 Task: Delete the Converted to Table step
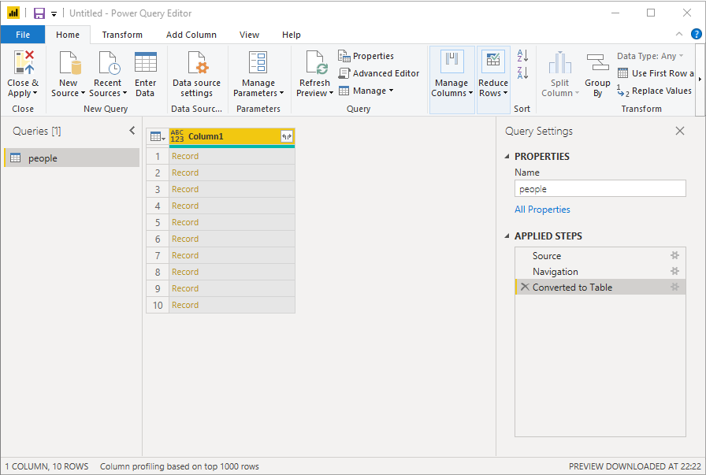[x=525, y=287]
